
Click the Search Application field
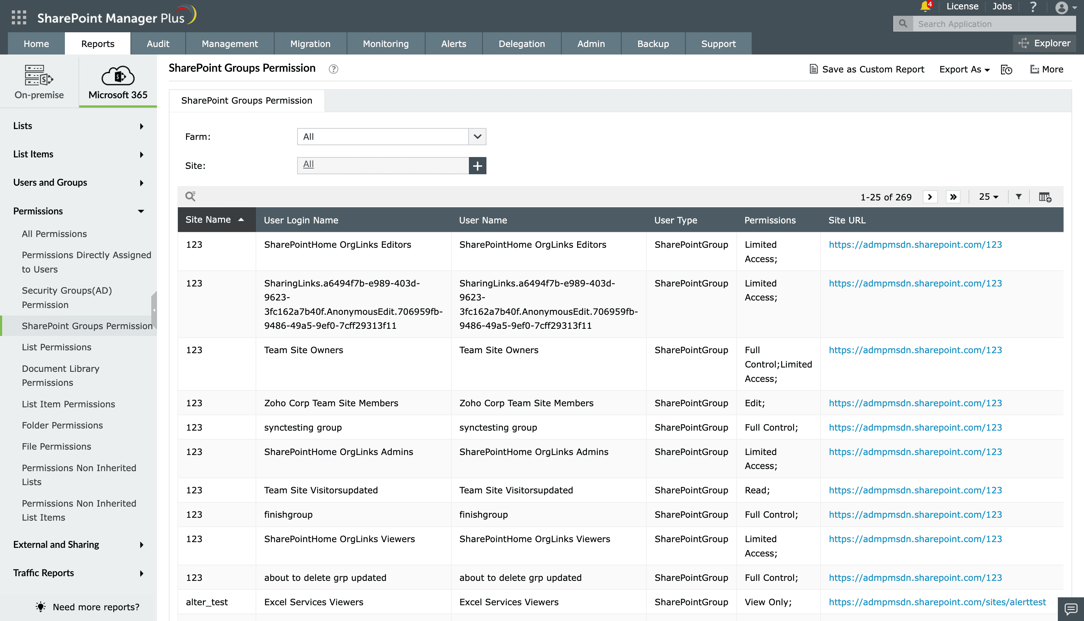point(994,24)
